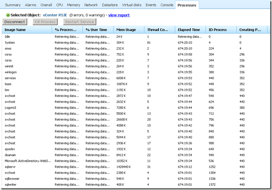Open the view report link
272x190 pixels.
(x=119, y=15)
